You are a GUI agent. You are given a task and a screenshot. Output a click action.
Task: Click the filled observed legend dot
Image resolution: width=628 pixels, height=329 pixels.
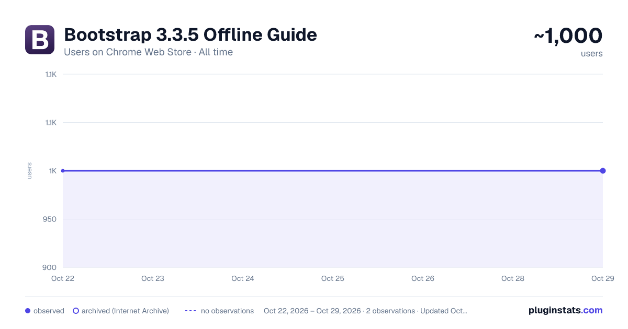[28, 311]
